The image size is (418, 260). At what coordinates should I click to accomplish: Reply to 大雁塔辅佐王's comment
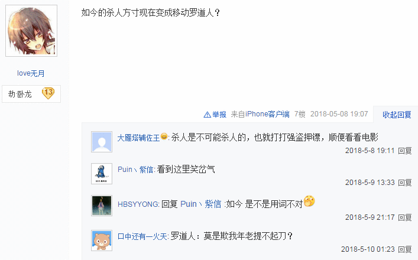[404, 151]
